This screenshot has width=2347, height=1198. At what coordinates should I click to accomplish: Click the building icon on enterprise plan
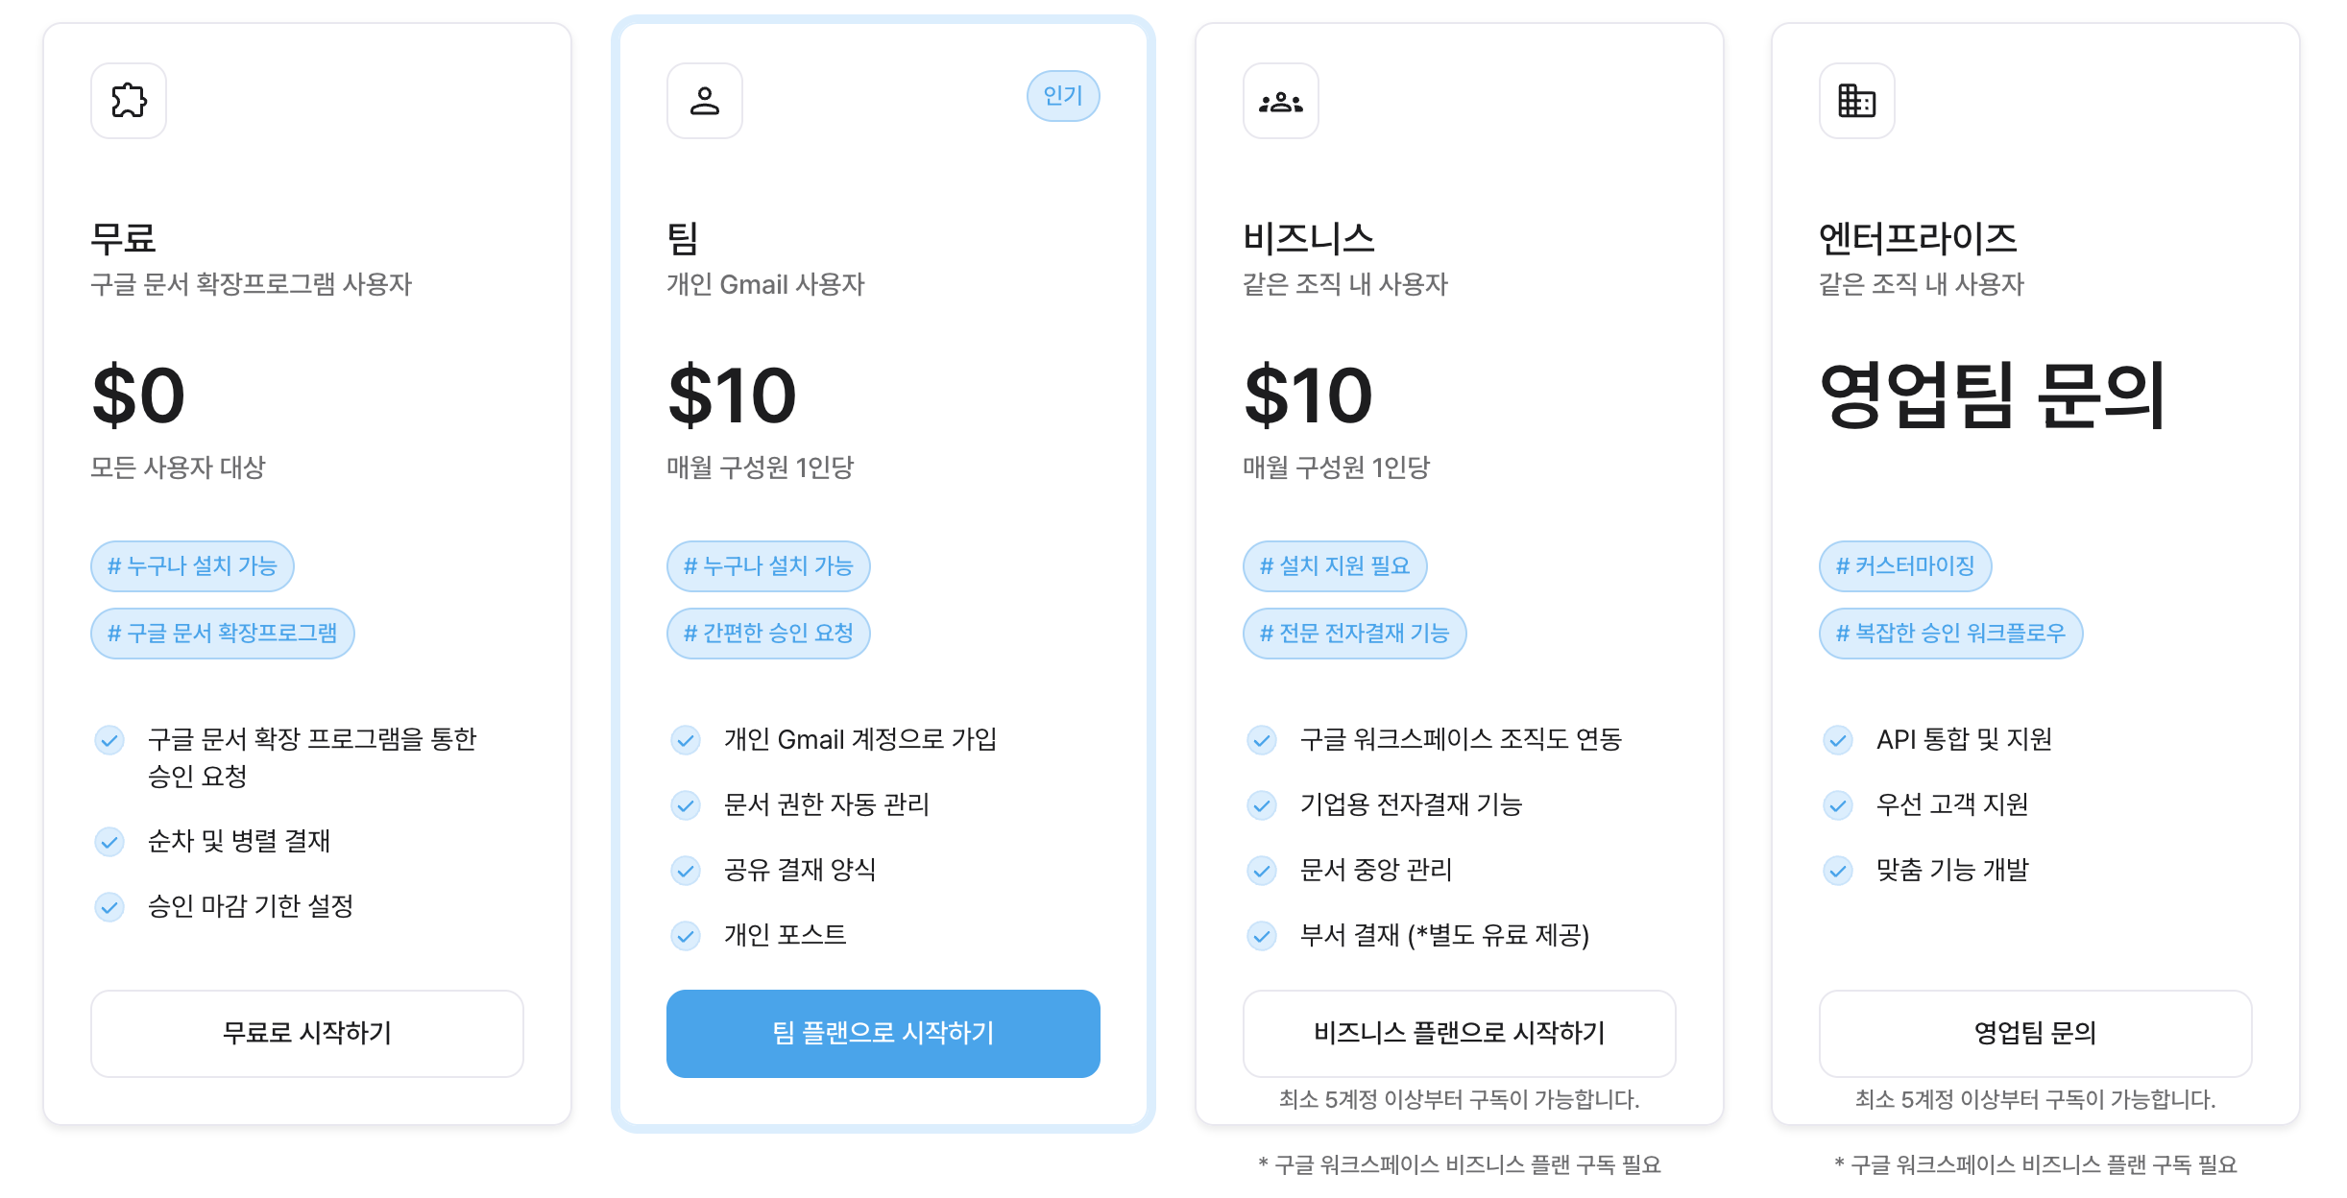click(x=1857, y=101)
